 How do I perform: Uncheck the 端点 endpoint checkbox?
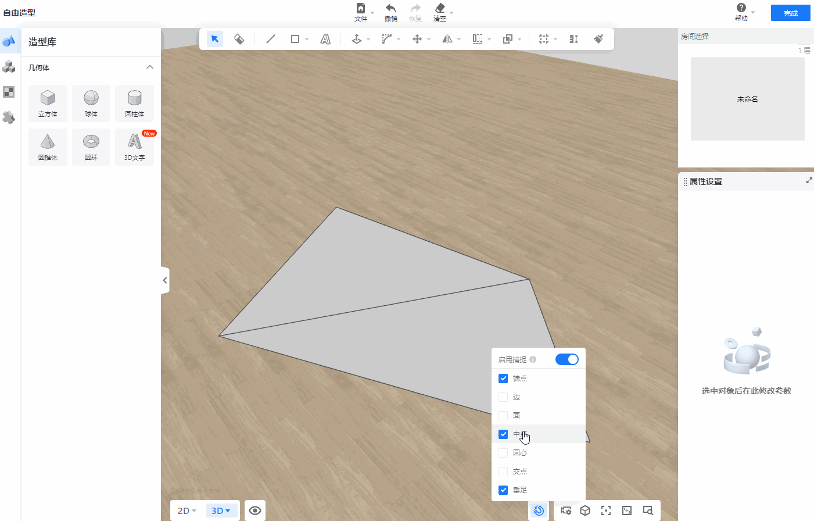pyautogui.click(x=503, y=379)
